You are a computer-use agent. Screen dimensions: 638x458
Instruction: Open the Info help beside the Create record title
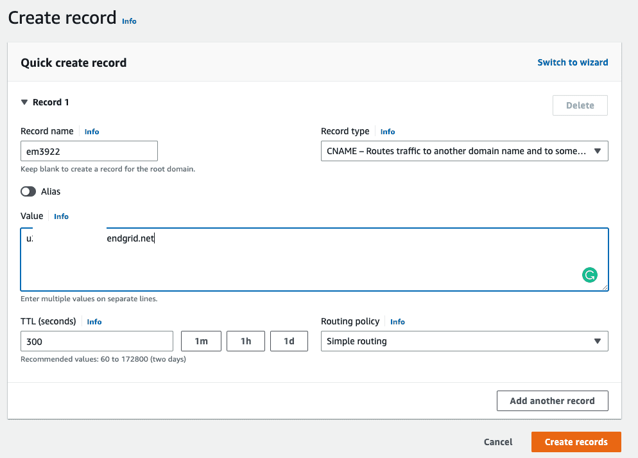(x=129, y=21)
